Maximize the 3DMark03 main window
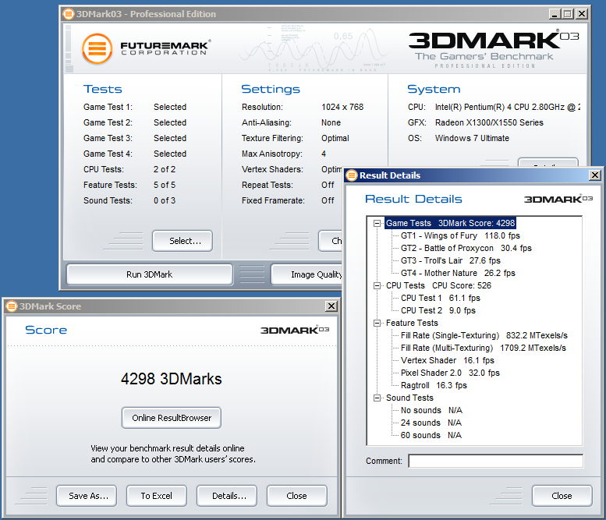The image size is (606, 520). point(568,14)
